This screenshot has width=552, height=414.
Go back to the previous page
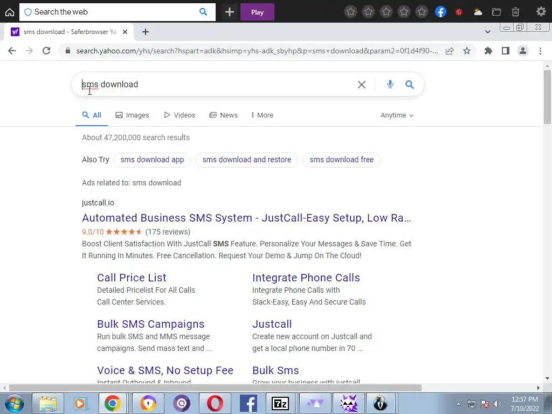pos(12,51)
